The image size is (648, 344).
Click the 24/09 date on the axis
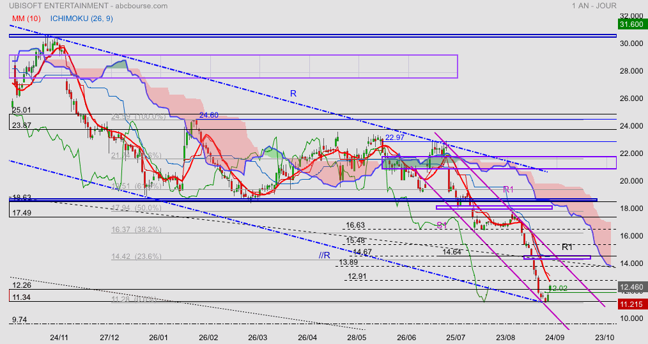(x=555, y=338)
